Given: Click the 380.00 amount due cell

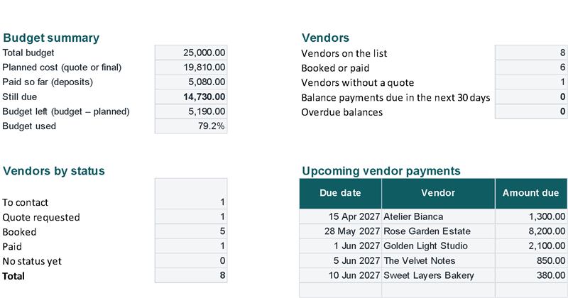Looking at the screenshot, I should 531,275.
